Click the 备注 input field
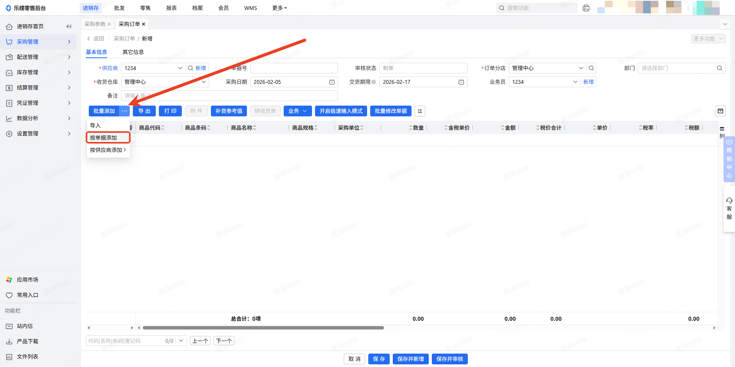This screenshot has width=735, height=367. pos(230,96)
